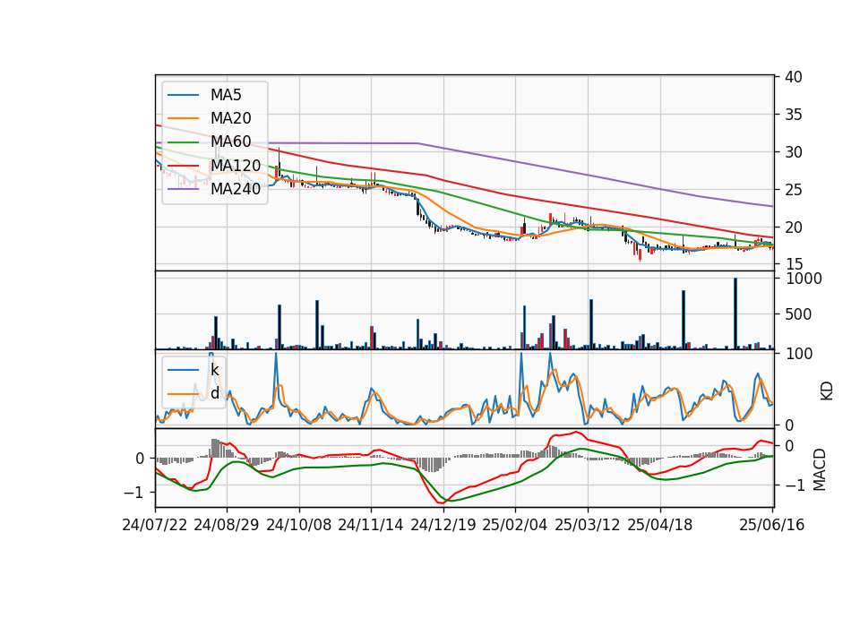The width and height of the screenshot is (860, 618).
Task: Click the left MACD axis value −1
Action: [135, 493]
